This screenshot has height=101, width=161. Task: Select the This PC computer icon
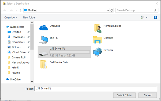44,40
